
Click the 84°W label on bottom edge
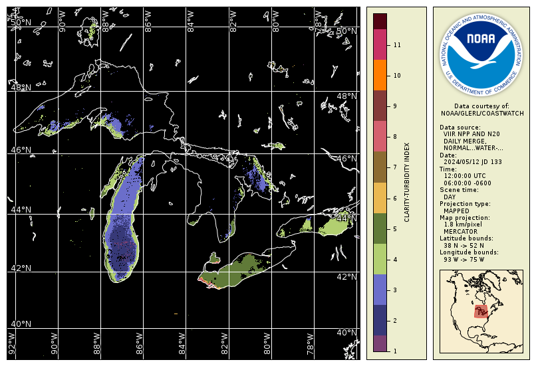(x=182, y=343)
